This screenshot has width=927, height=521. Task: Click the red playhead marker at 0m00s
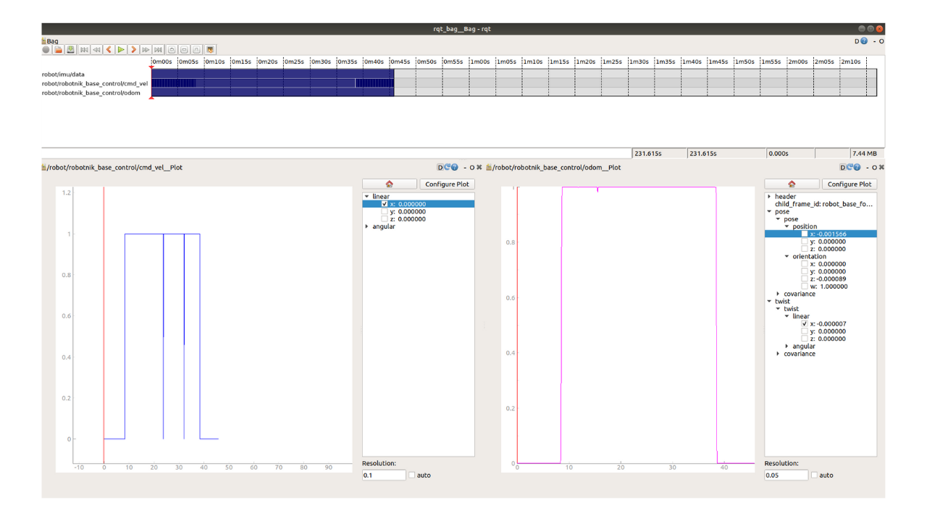pyautogui.click(x=151, y=68)
